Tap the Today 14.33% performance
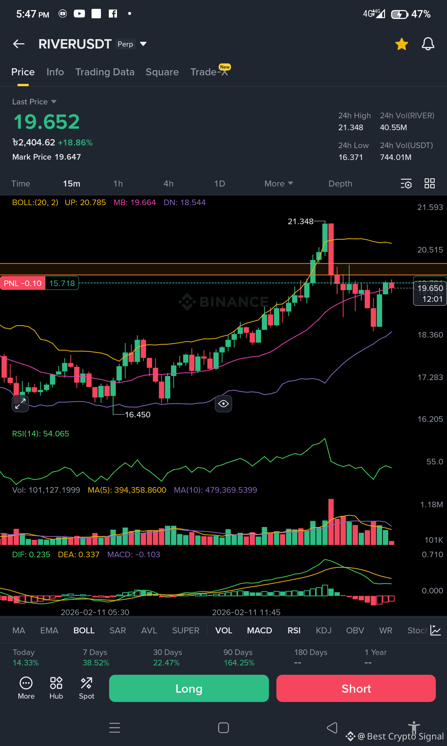 tap(25, 658)
